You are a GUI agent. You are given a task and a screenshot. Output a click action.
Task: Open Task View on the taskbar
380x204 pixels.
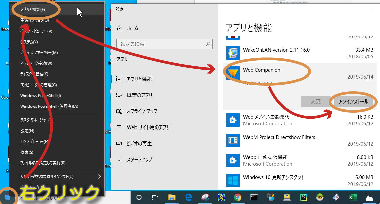(x=155, y=197)
